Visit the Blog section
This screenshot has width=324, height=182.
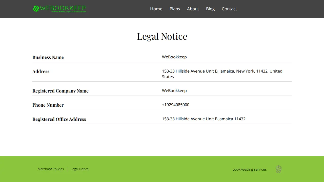210,9
